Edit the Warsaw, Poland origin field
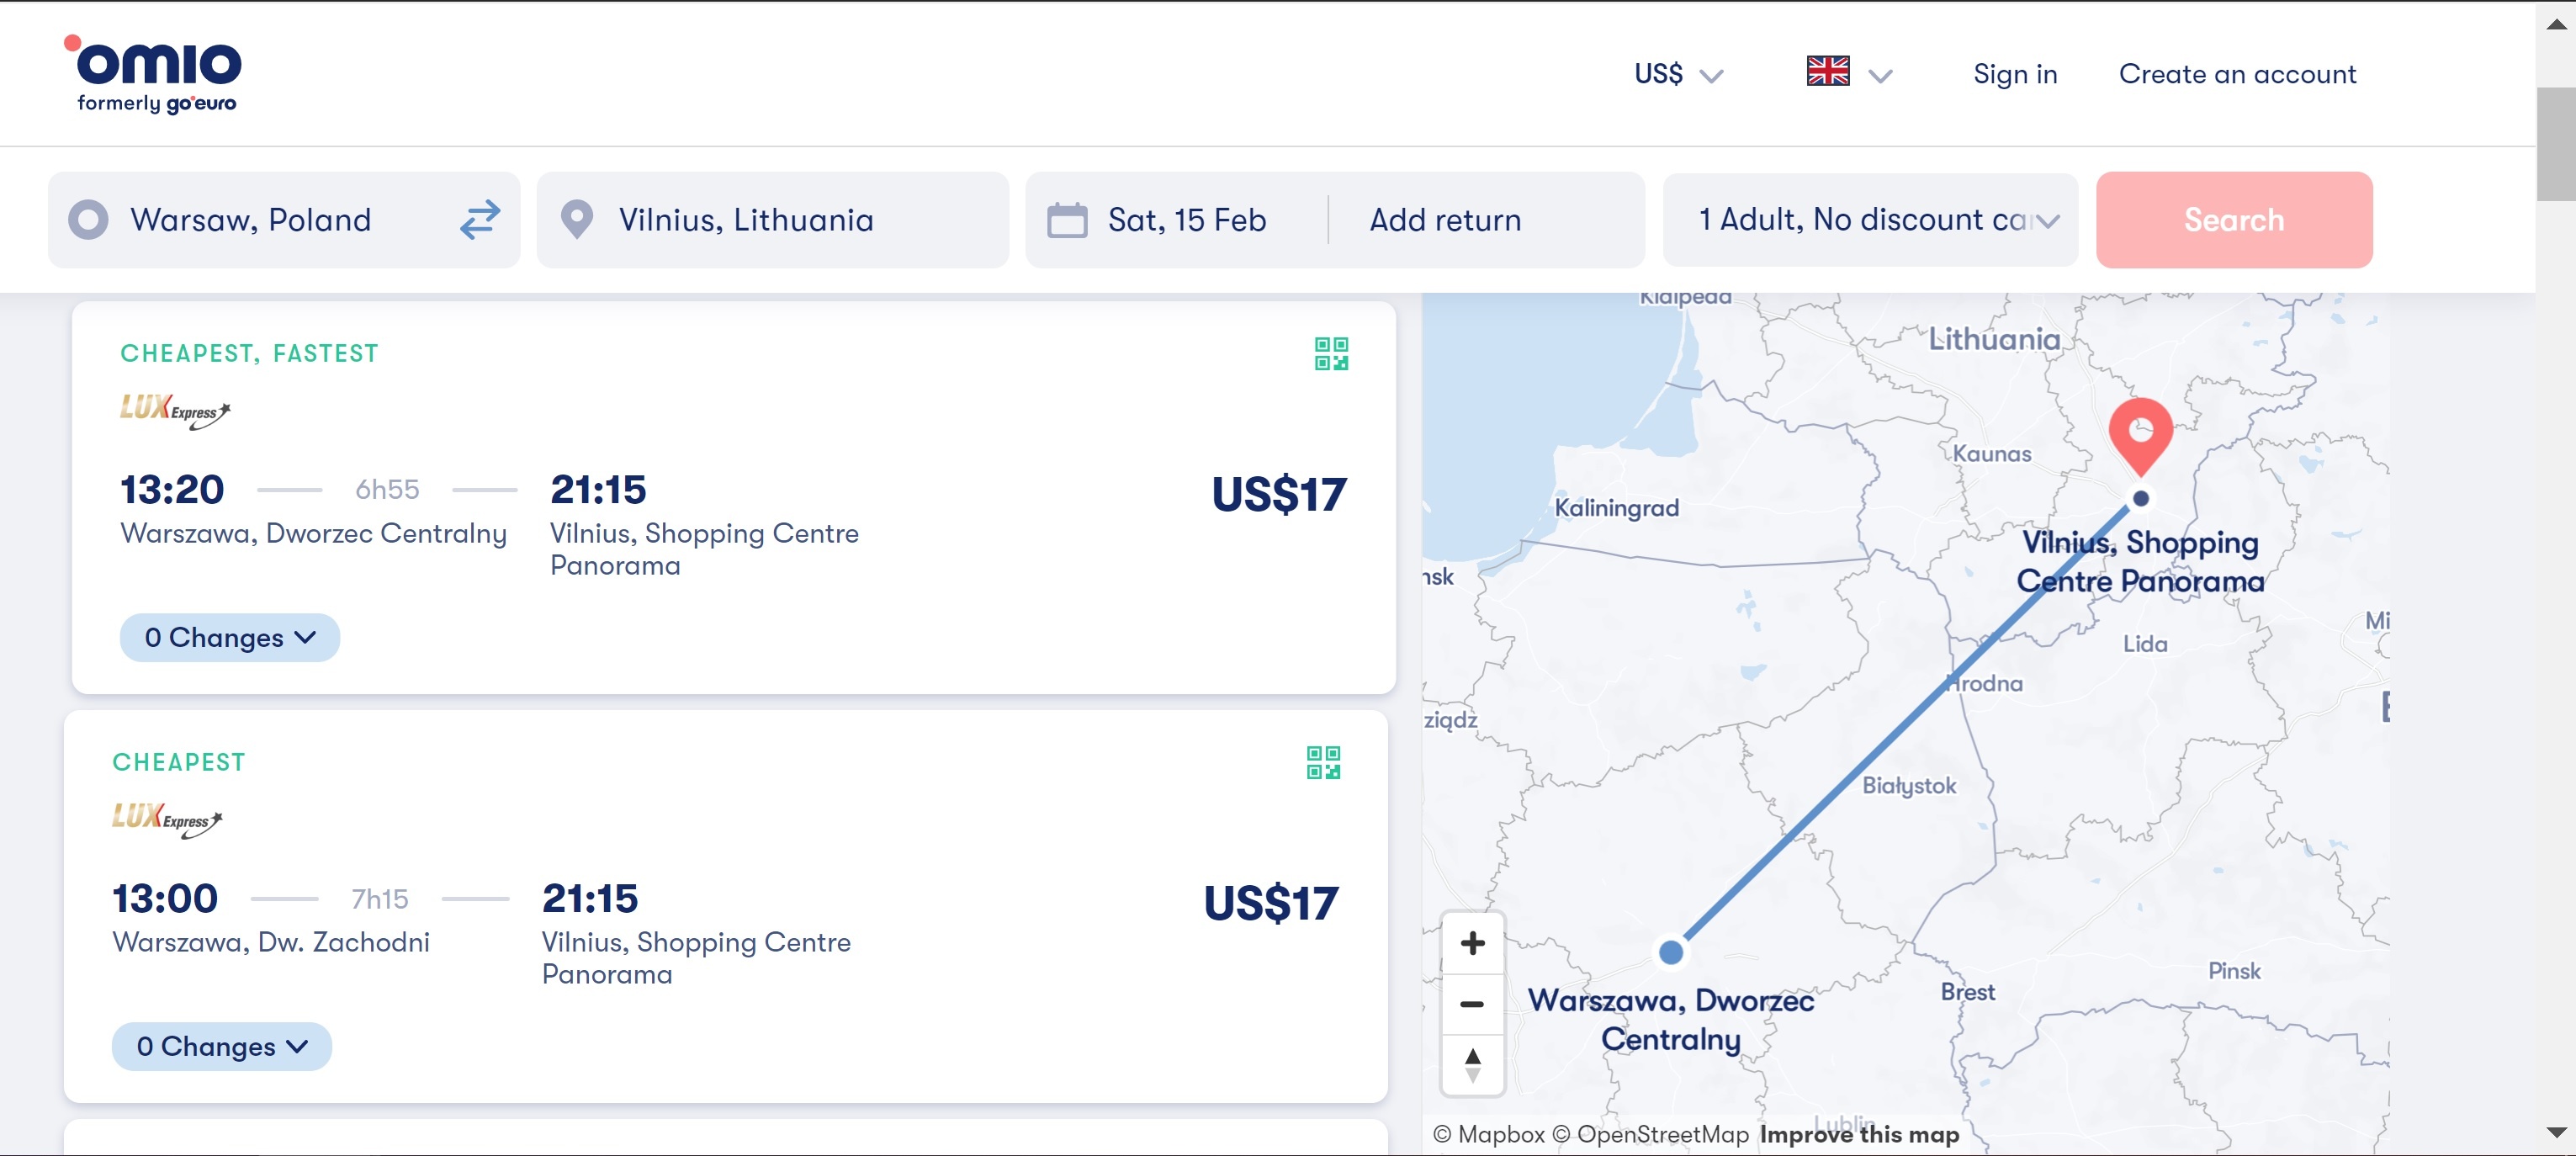Viewport: 2576px width, 1156px height. pyautogui.click(x=250, y=220)
